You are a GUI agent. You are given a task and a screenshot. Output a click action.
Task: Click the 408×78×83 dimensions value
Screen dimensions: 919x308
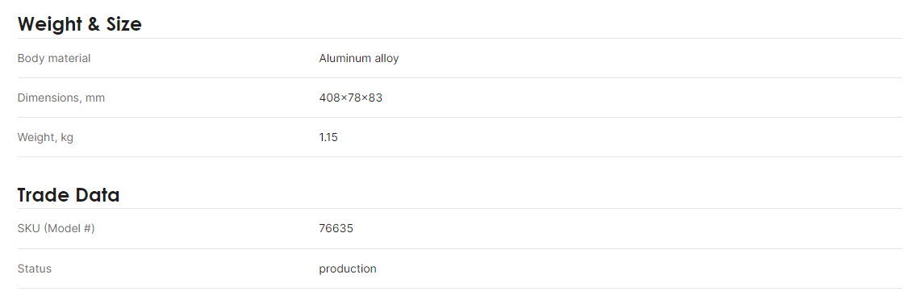(x=350, y=98)
